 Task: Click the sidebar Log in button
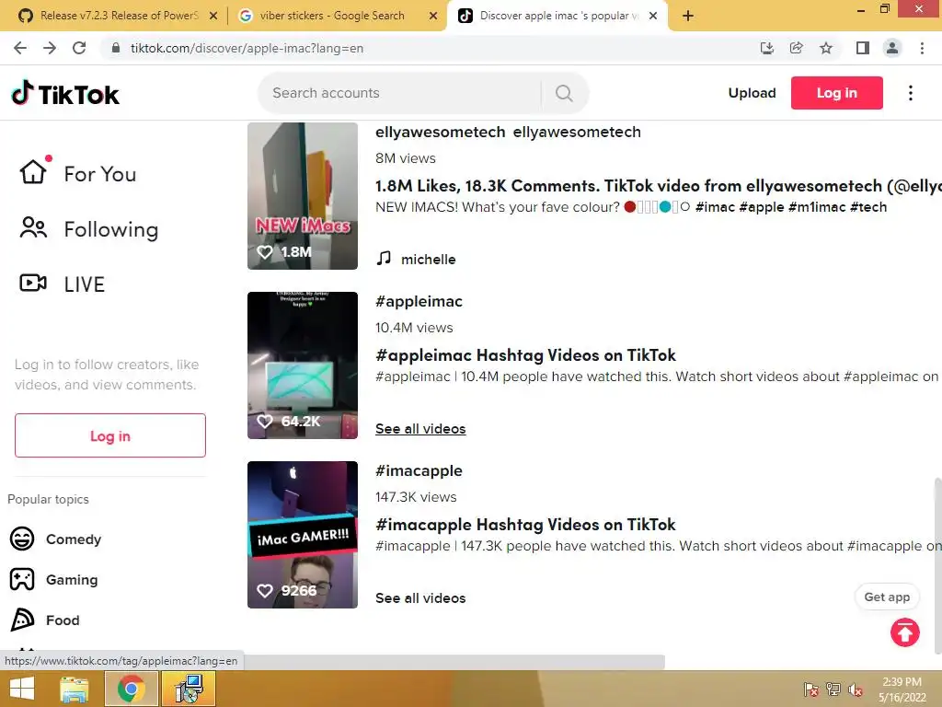click(110, 435)
